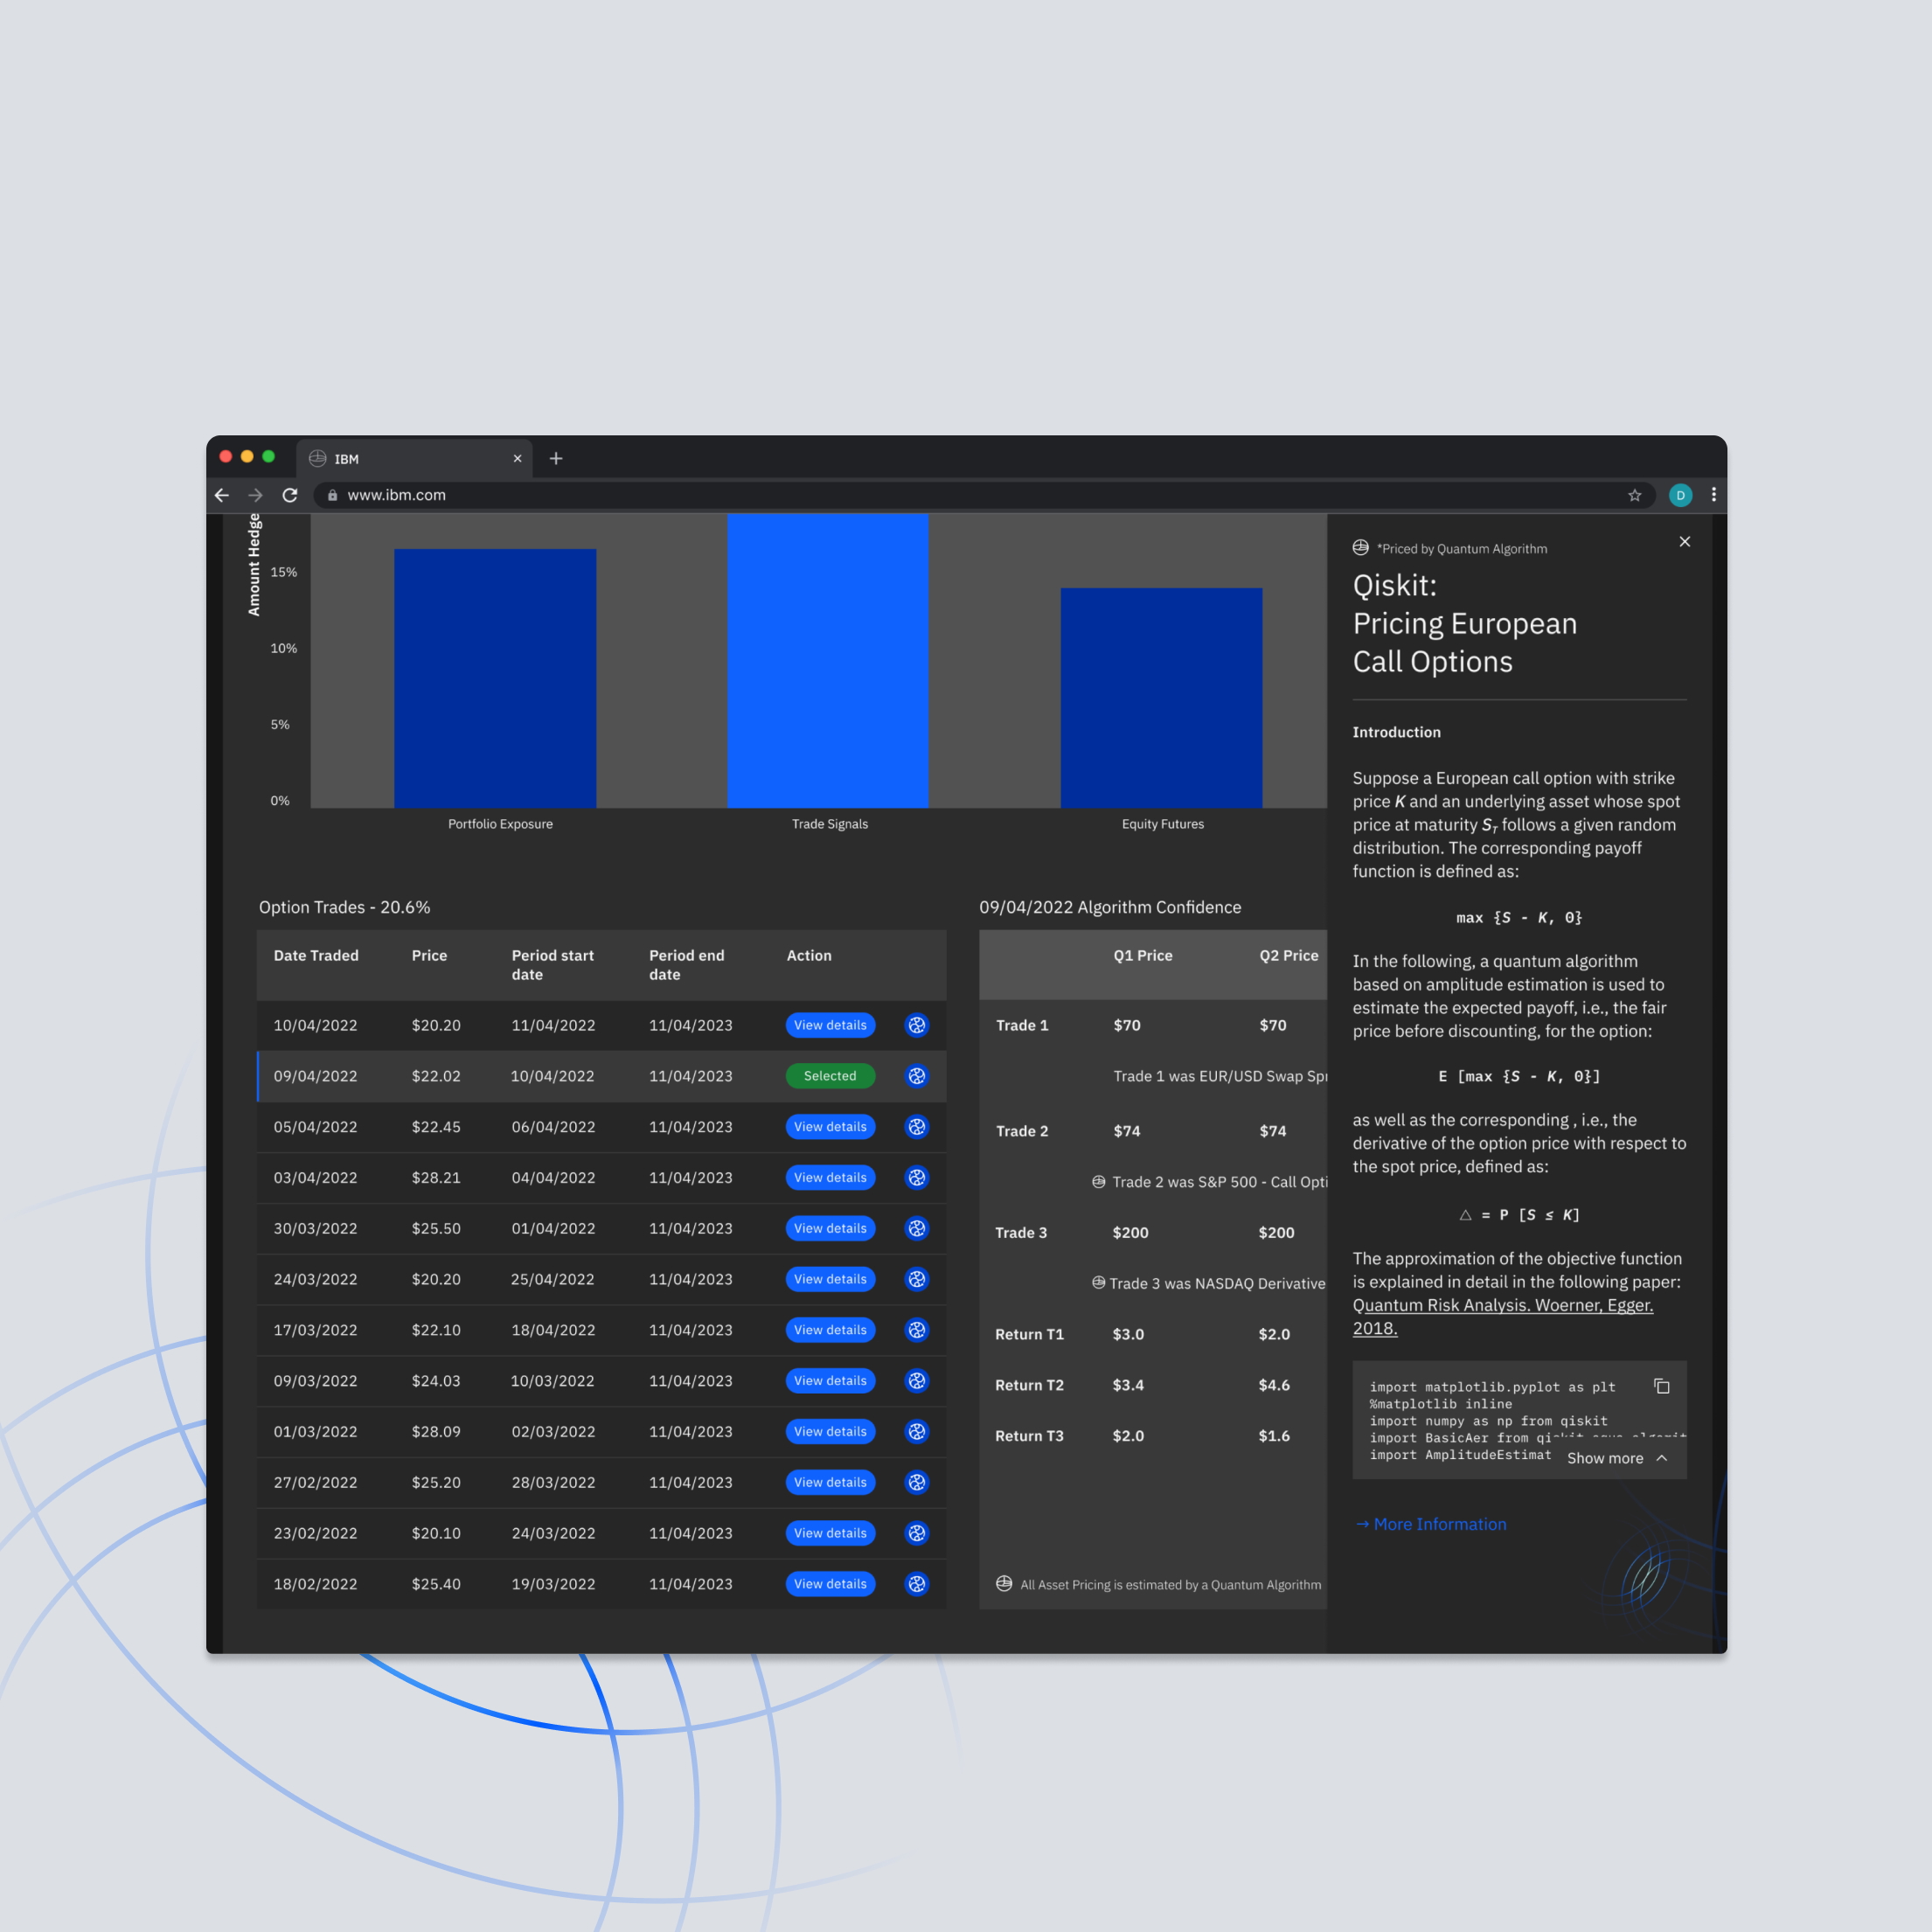Image resolution: width=1932 pixels, height=1932 pixels.
Task: Go back with browser back arrow
Action: (x=222, y=495)
